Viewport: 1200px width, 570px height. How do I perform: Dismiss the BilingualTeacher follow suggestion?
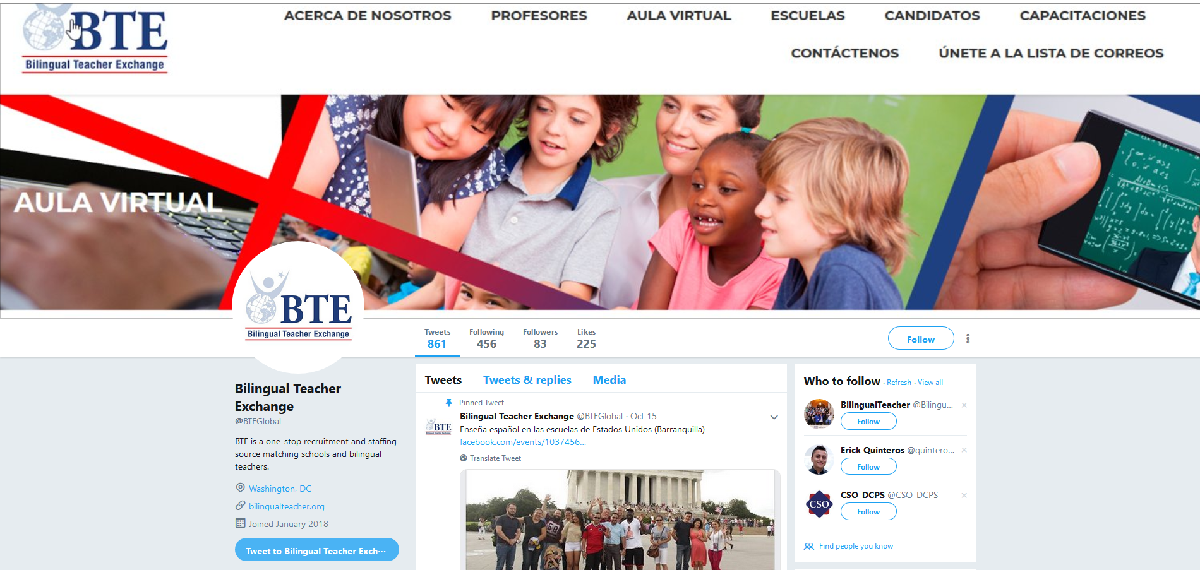964,405
